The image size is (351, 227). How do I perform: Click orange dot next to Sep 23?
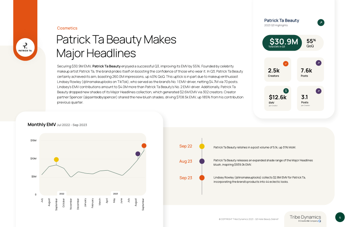pos(202,177)
